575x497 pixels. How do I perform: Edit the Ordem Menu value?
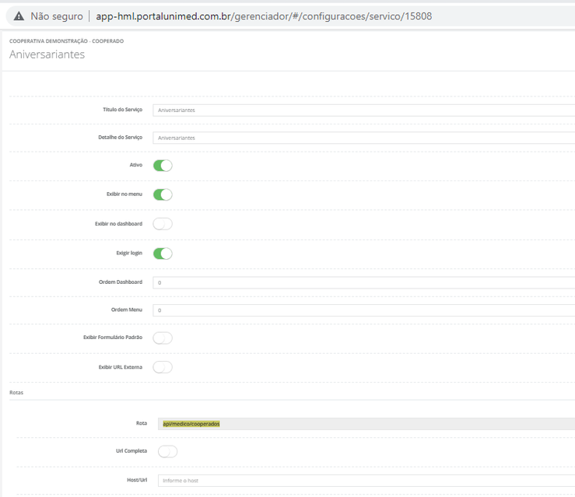pos(364,310)
